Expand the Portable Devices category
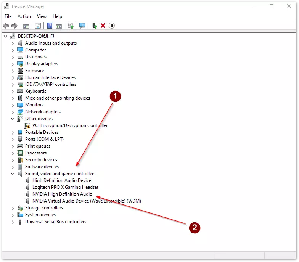This screenshot has width=299, height=262. pos(13,133)
